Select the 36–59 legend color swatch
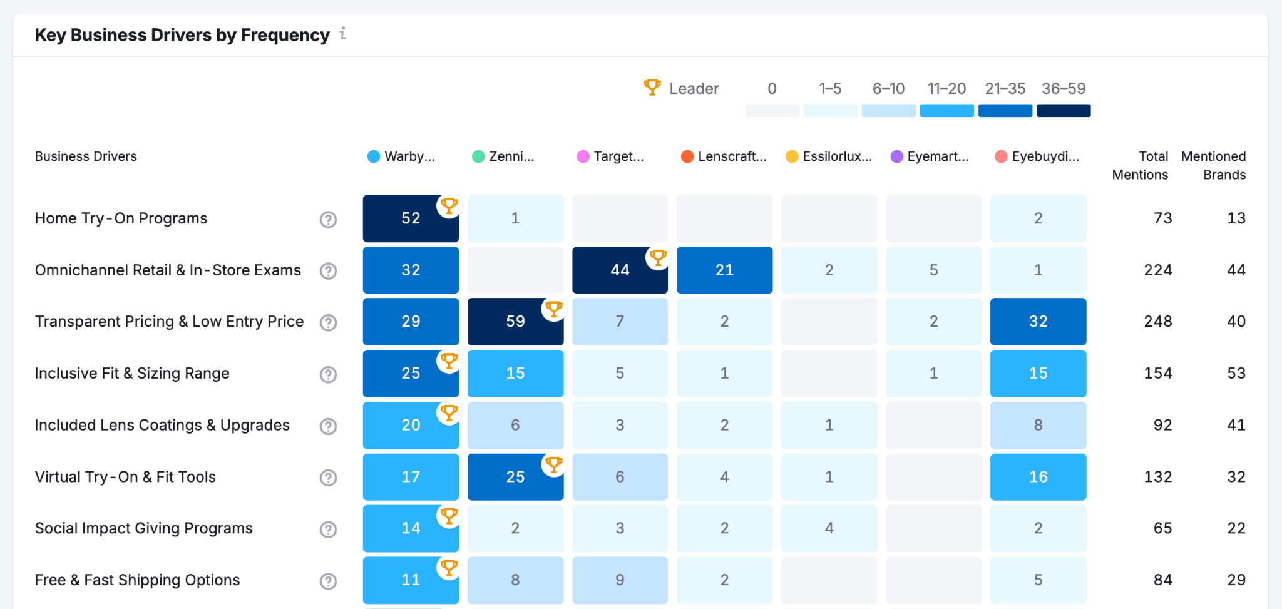Image resolution: width=1282 pixels, height=609 pixels. 1064,111
